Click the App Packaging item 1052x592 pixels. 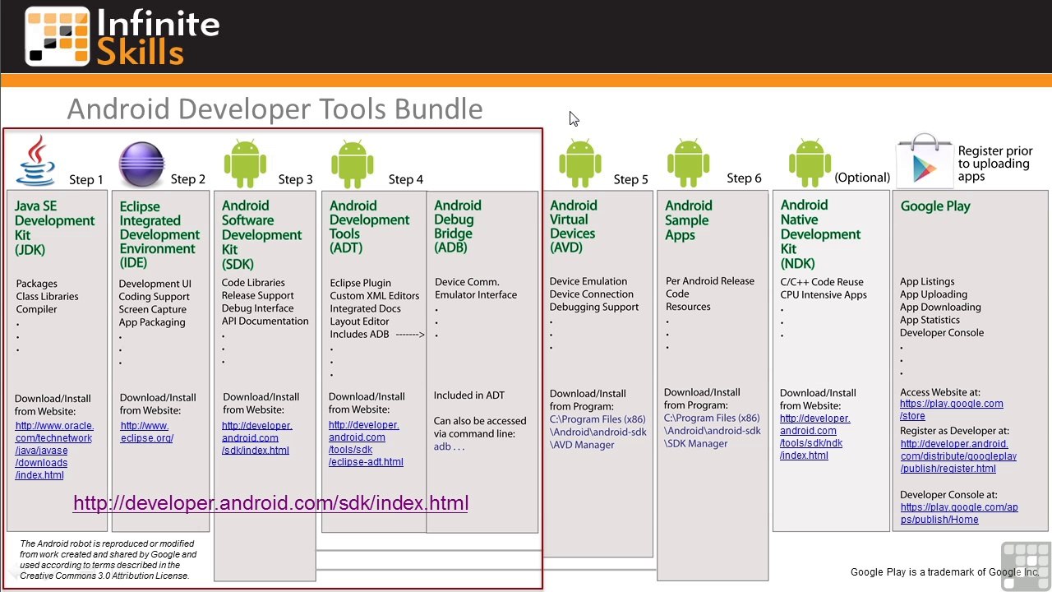[152, 322]
